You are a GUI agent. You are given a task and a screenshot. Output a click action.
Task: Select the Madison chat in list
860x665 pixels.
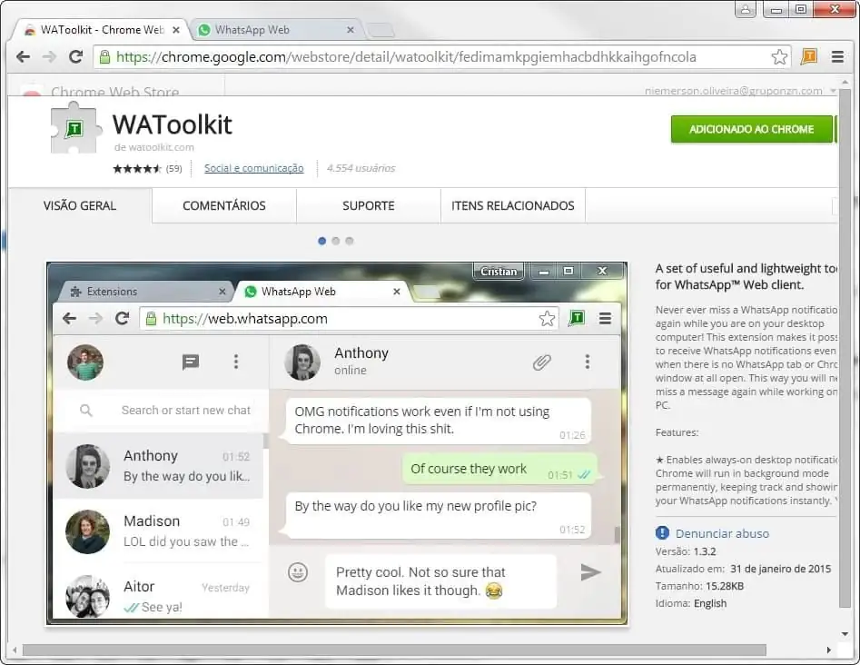(x=158, y=531)
